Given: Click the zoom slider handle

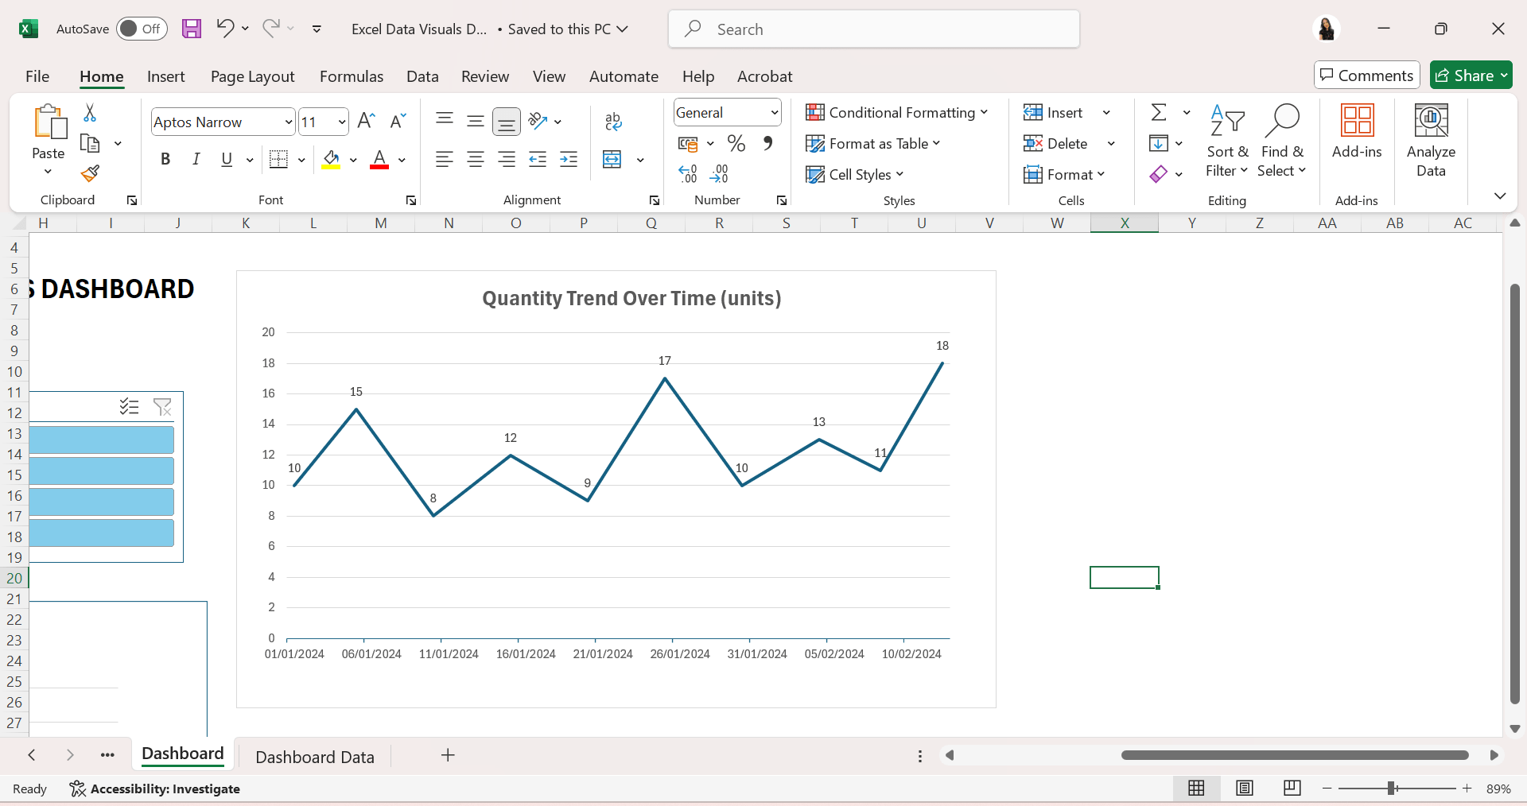Looking at the screenshot, I should click(1392, 789).
